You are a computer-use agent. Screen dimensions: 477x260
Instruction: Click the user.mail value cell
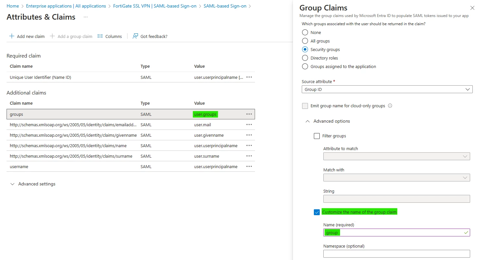(203, 125)
